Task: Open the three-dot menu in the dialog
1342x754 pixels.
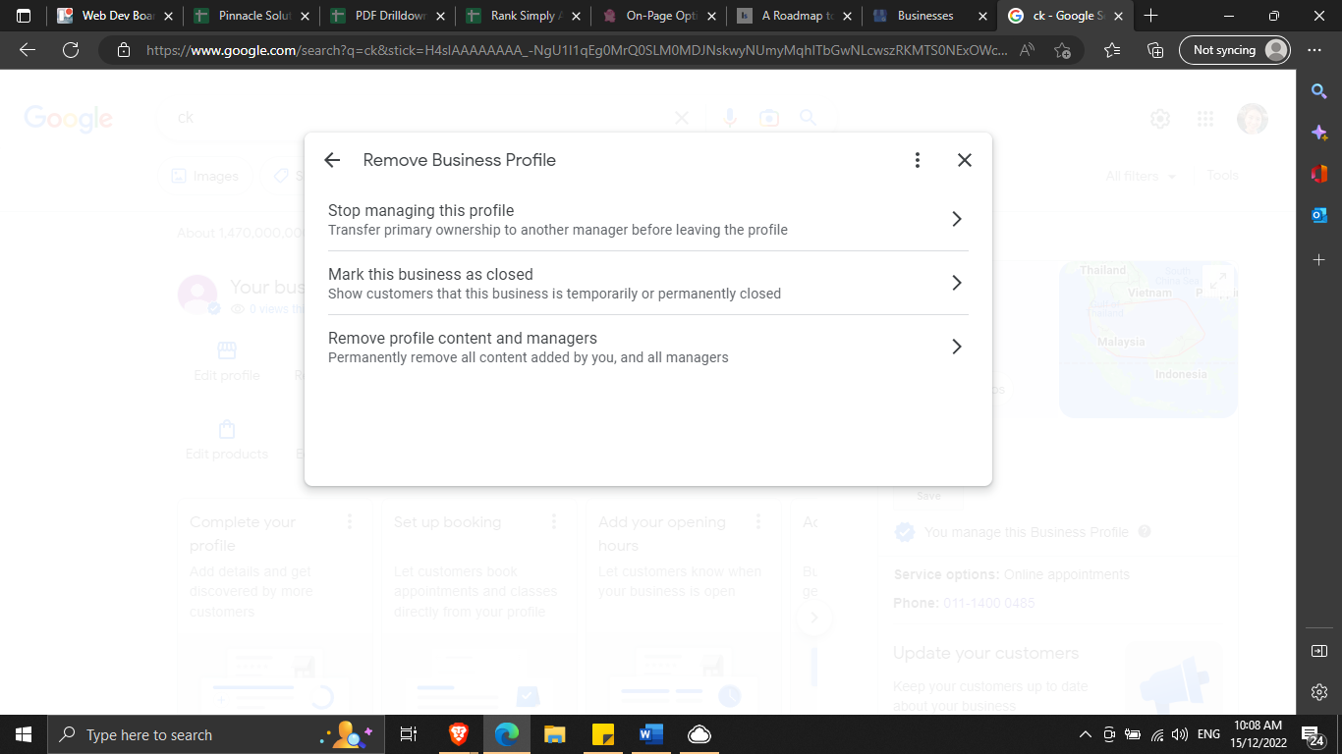Action: 917,160
